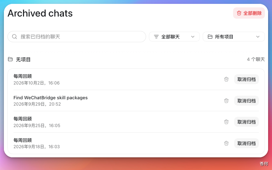Screen dimensions: 272x170
Task: Unarchive the 2026年10月2日 每周回顾 chat
Action: click(246, 80)
